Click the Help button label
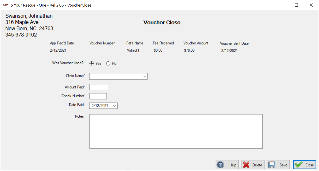This screenshot has height=171, width=319. pyautogui.click(x=233, y=165)
